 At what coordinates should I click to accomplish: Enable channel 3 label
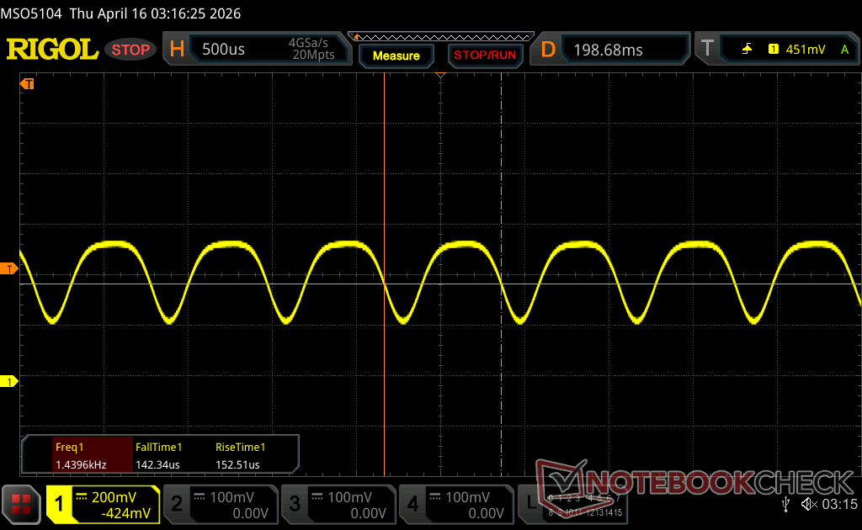pos(337,504)
